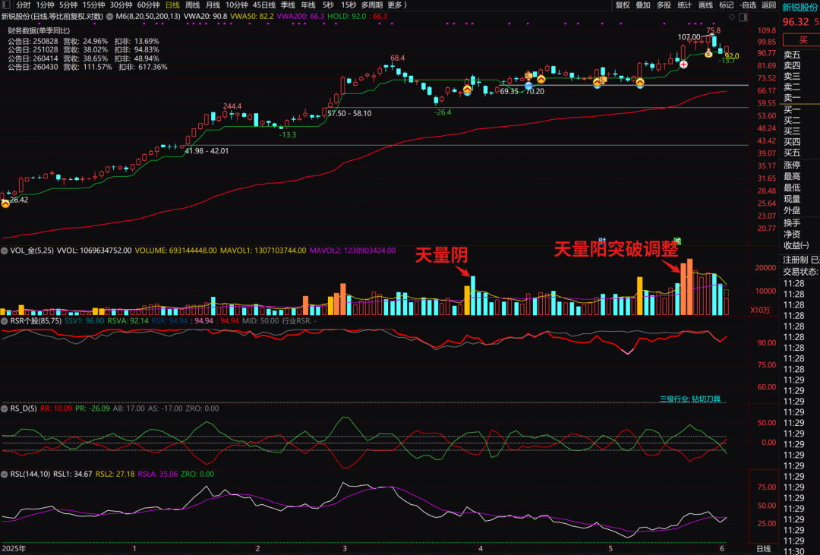
Task: Open the 统计 statistics tool
Action: (685, 5)
